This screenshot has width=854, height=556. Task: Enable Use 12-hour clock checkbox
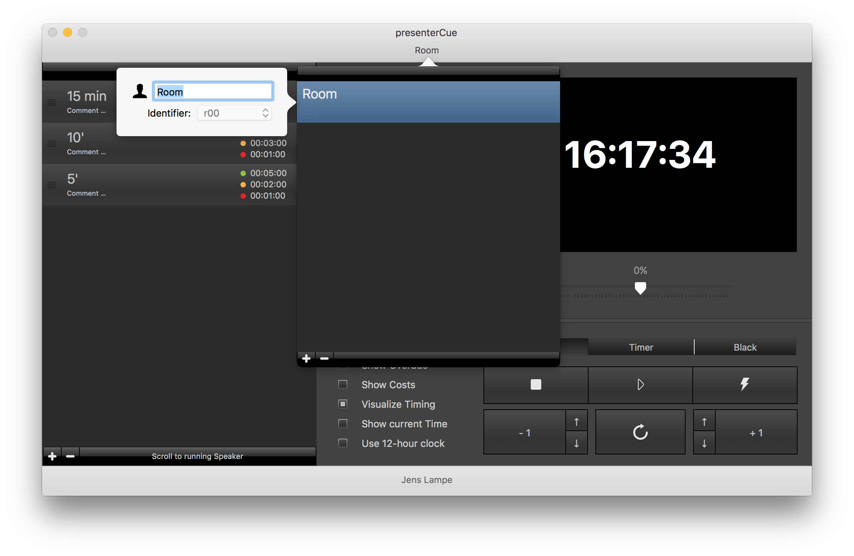343,443
